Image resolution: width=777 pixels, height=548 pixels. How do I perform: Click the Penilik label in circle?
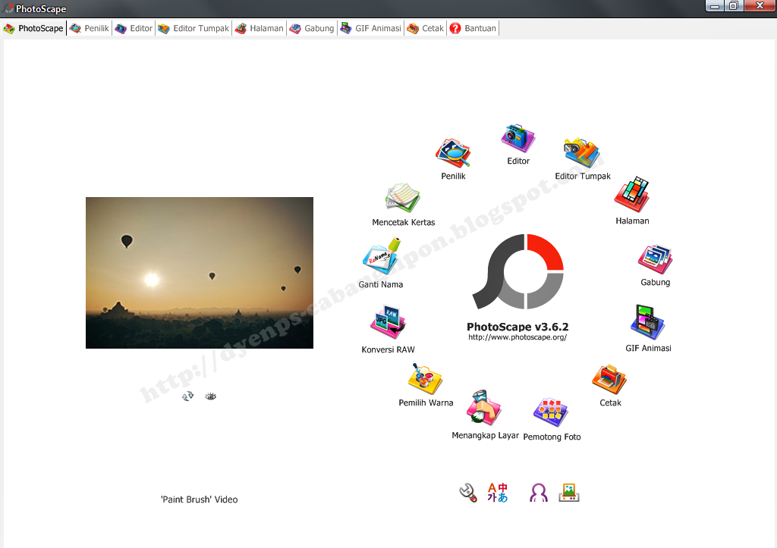coord(453,176)
